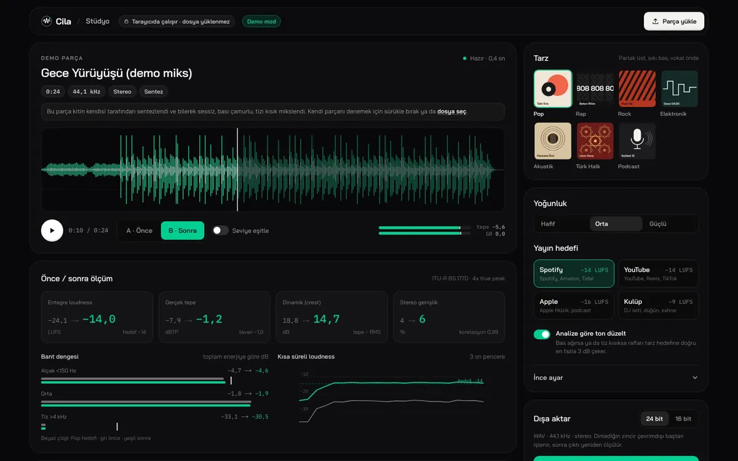Set export depth to 16 bit
Screen dimensions: 738x461
(683, 419)
